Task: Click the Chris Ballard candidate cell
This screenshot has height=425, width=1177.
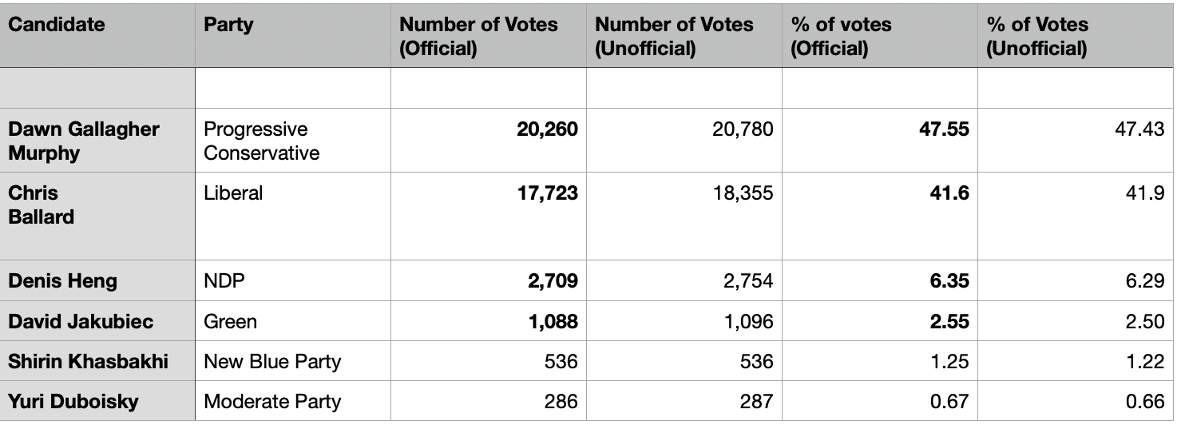Action: coord(97,216)
